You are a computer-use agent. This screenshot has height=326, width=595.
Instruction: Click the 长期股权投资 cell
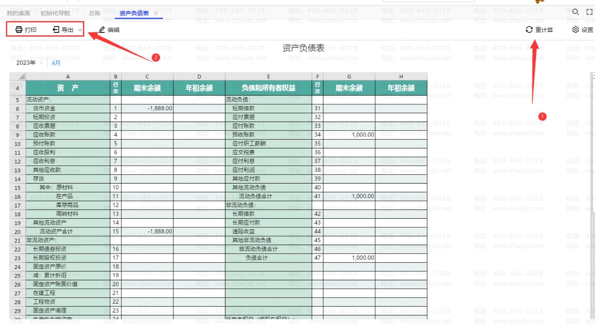pos(68,258)
